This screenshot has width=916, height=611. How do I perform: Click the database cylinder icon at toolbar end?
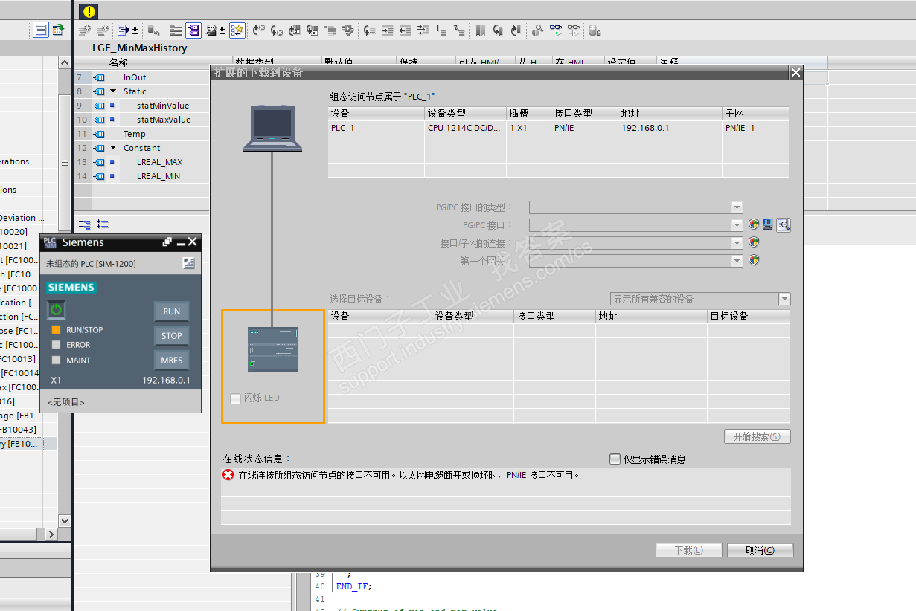coord(594,30)
